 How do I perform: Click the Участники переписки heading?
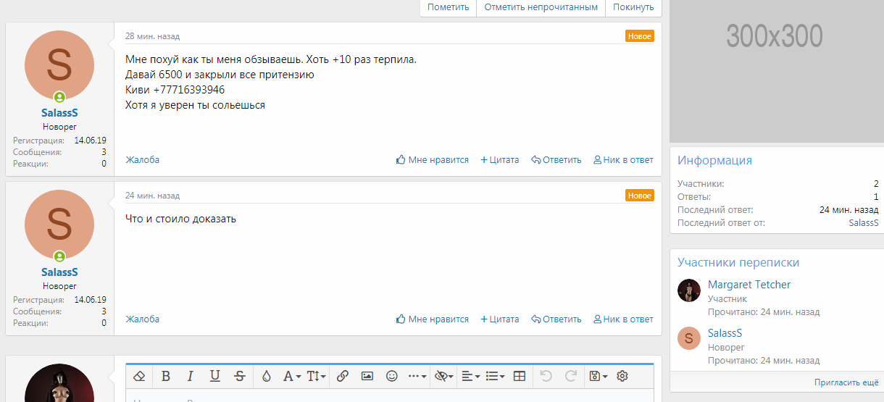click(738, 263)
